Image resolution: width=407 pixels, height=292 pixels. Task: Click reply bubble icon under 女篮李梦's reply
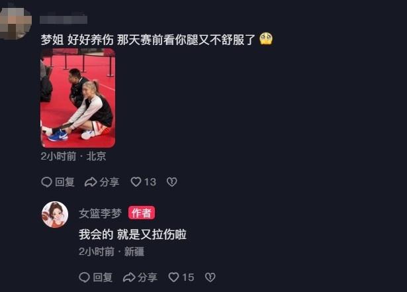tap(84, 277)
